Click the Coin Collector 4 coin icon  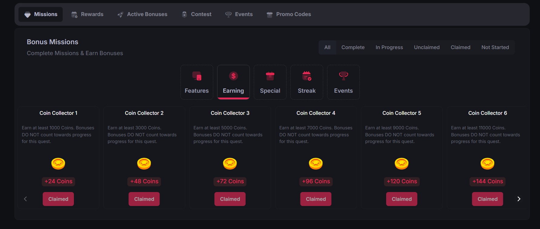pyautogui.click(x=316, y=164)
